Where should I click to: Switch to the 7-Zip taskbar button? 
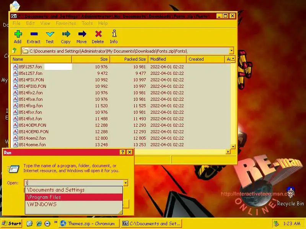tap(151, 223)
